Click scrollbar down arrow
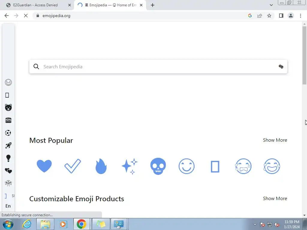Viewport: 307px width, 230px height. coord(304,215)
